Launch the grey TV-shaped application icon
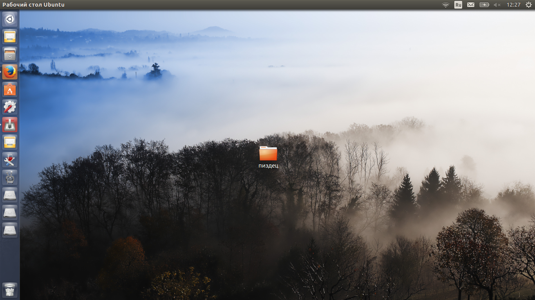 tap(10, 177)
